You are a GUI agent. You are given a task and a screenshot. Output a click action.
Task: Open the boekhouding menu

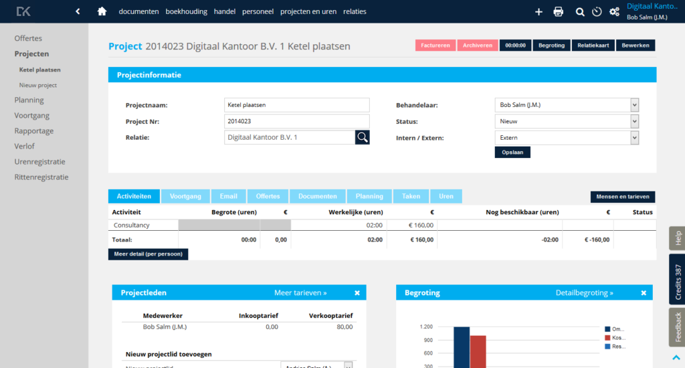(186, 11)
